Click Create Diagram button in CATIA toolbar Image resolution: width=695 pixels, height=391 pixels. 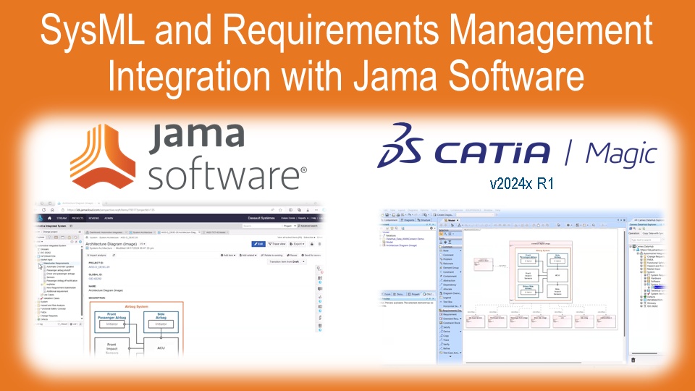click(x=444, y=215)
